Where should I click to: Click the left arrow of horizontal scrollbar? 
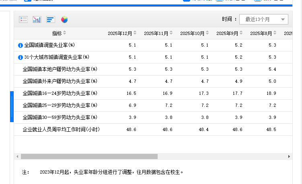coord(17,156)
